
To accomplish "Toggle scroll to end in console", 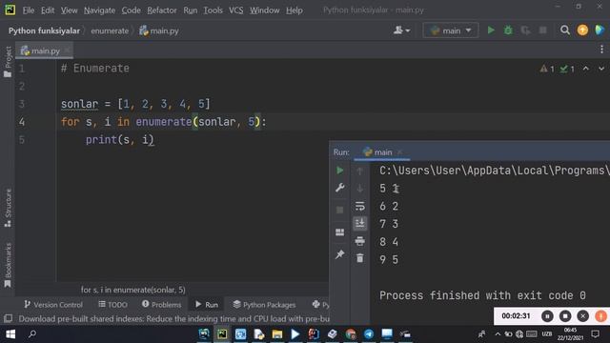I will point(360,223).
